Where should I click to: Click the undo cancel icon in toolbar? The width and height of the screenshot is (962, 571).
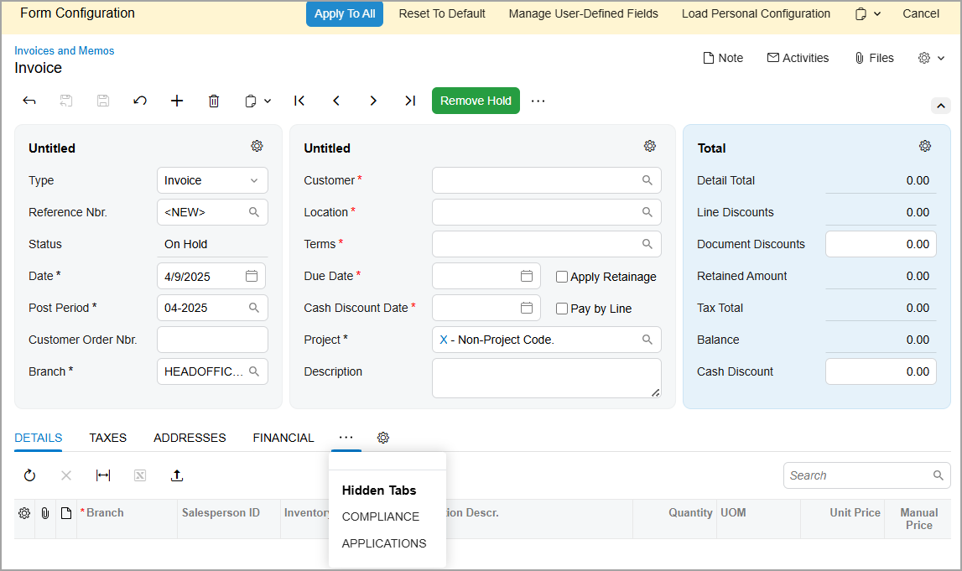(140, 101)
